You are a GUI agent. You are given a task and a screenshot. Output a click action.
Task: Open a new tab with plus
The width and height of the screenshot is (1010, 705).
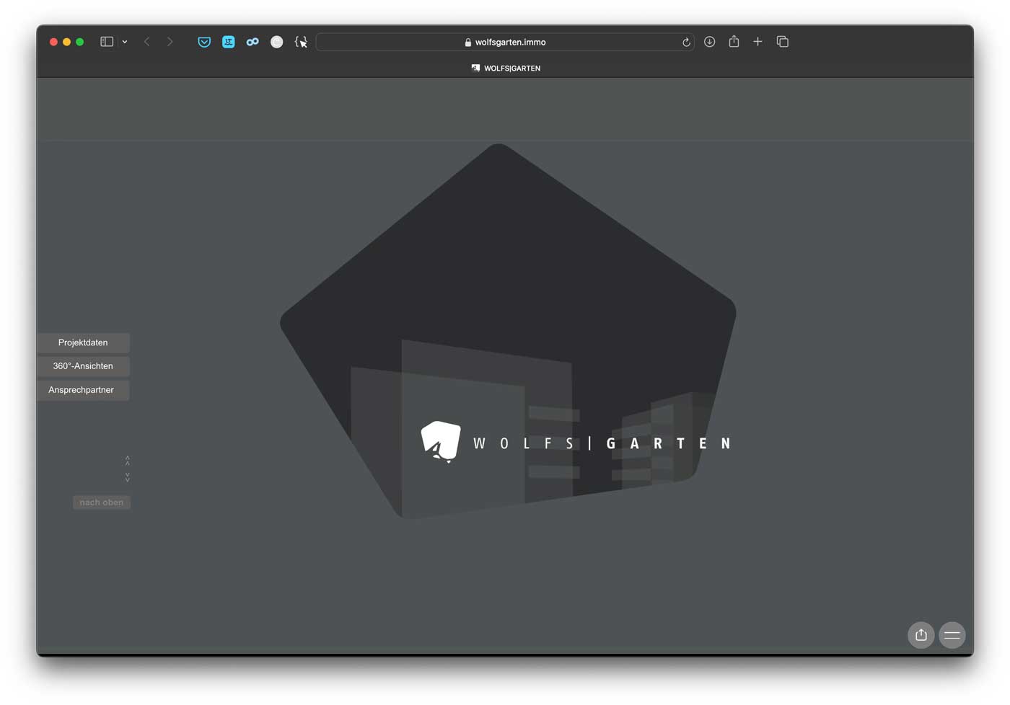click(x=757, y=42)
